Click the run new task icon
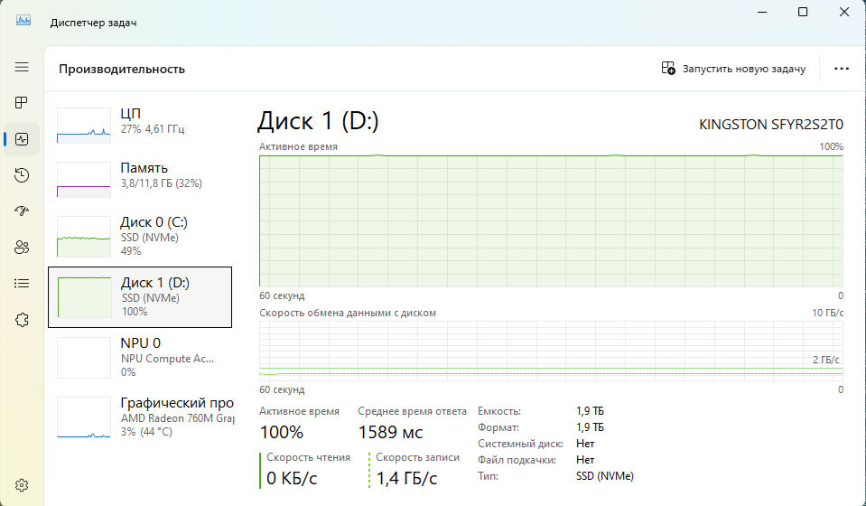Image resolution: width=866 pixels, height=506 pixels. click(668, 68)
